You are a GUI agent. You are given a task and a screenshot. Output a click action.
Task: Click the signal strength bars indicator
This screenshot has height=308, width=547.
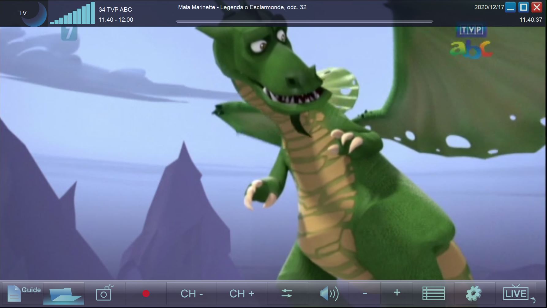(x=72, y=13)
